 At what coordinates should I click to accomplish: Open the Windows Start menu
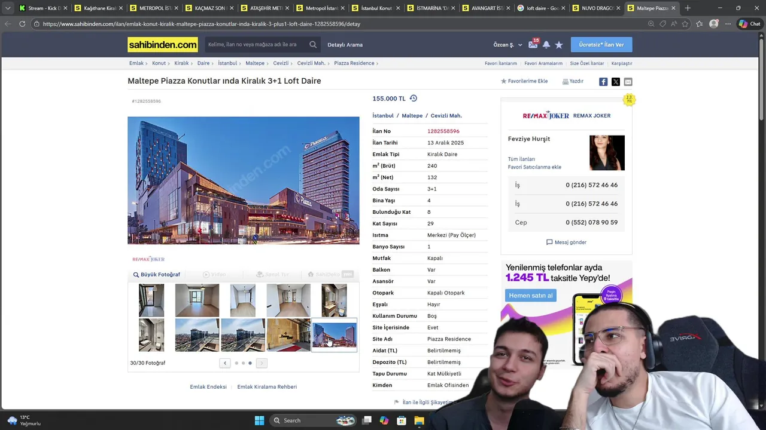click(259, 420)
